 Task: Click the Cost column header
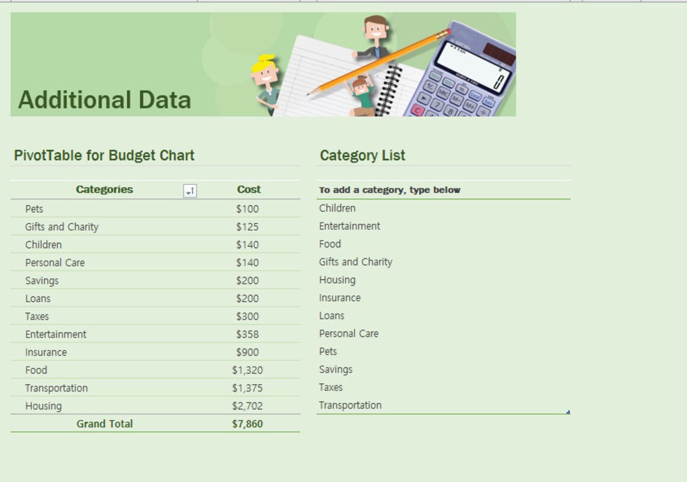click(x=249, y=189)
